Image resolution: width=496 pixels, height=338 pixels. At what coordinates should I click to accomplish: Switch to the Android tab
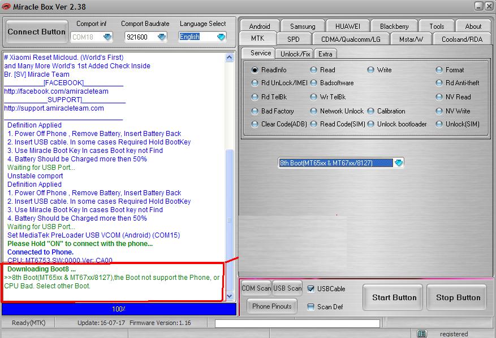pos(260,26)
